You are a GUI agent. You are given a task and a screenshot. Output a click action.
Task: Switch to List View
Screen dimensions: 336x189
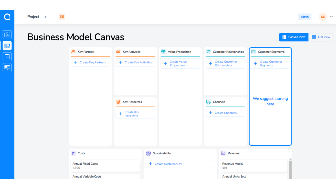point(321,37)
